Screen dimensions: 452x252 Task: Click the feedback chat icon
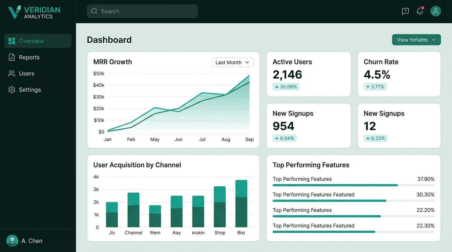[x=405, y=11]
